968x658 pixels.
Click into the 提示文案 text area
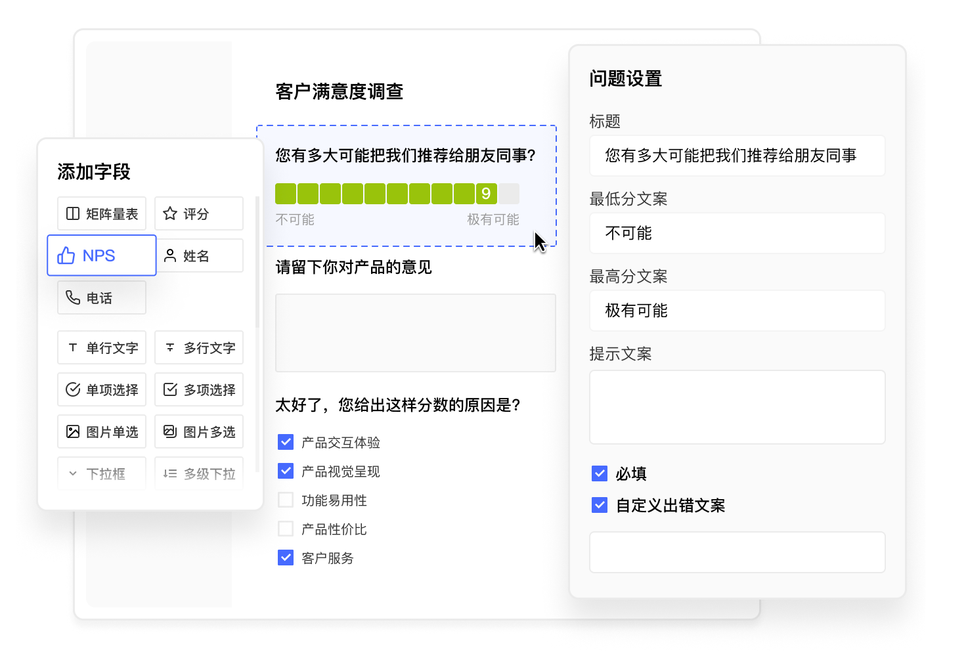click(x=737, y=406)
